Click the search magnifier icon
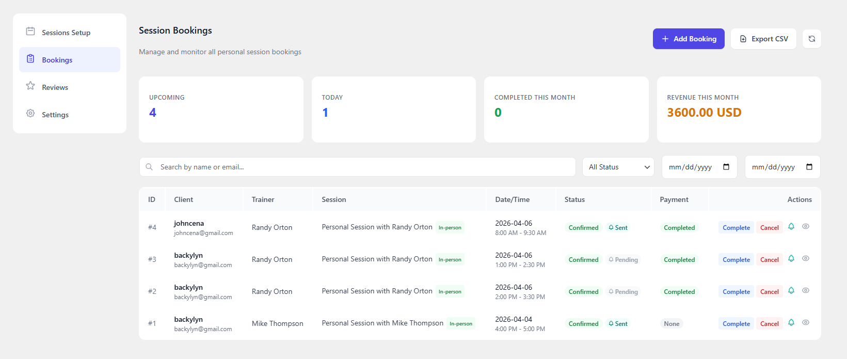 [149, 167]
